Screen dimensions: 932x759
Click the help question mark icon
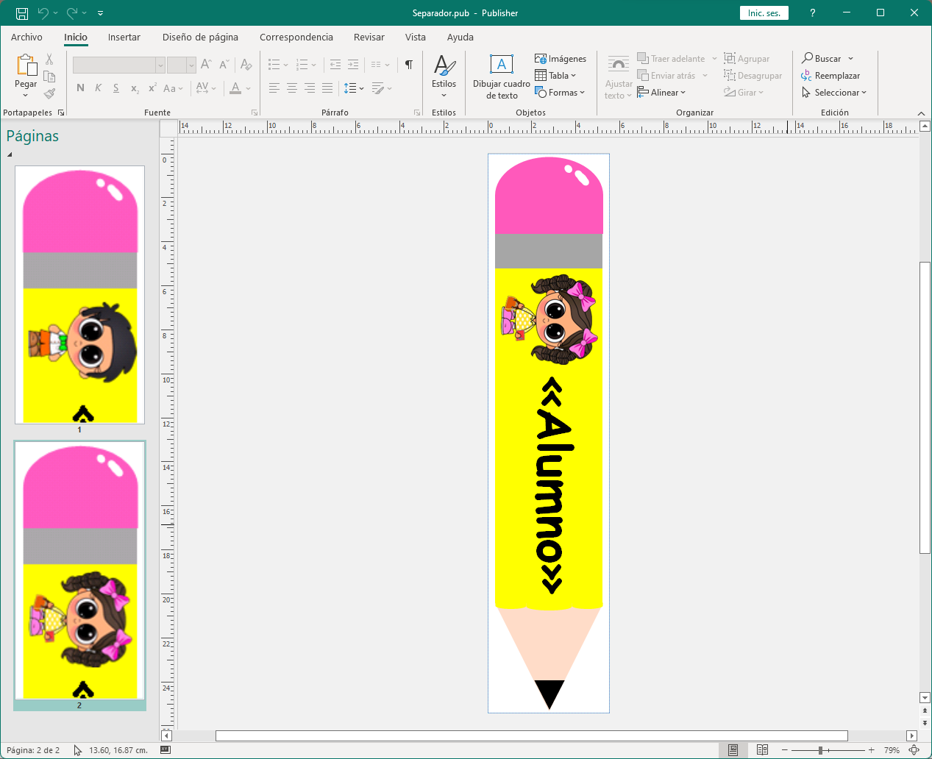(812, 13)
